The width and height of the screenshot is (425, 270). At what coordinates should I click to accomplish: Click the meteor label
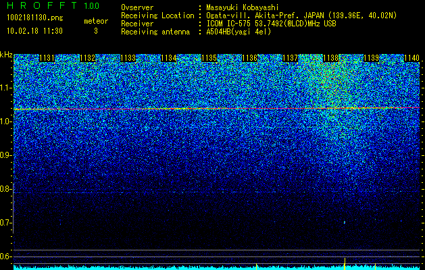click(96, 21)
